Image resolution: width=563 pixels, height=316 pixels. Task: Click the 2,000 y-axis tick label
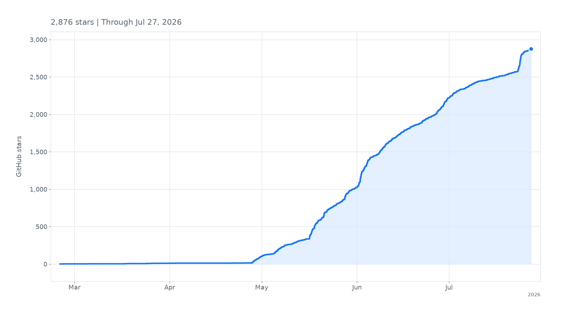click(38, 114)
